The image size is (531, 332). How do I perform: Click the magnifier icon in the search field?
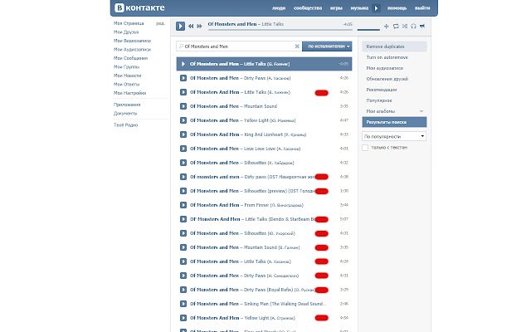click(181, 46)
